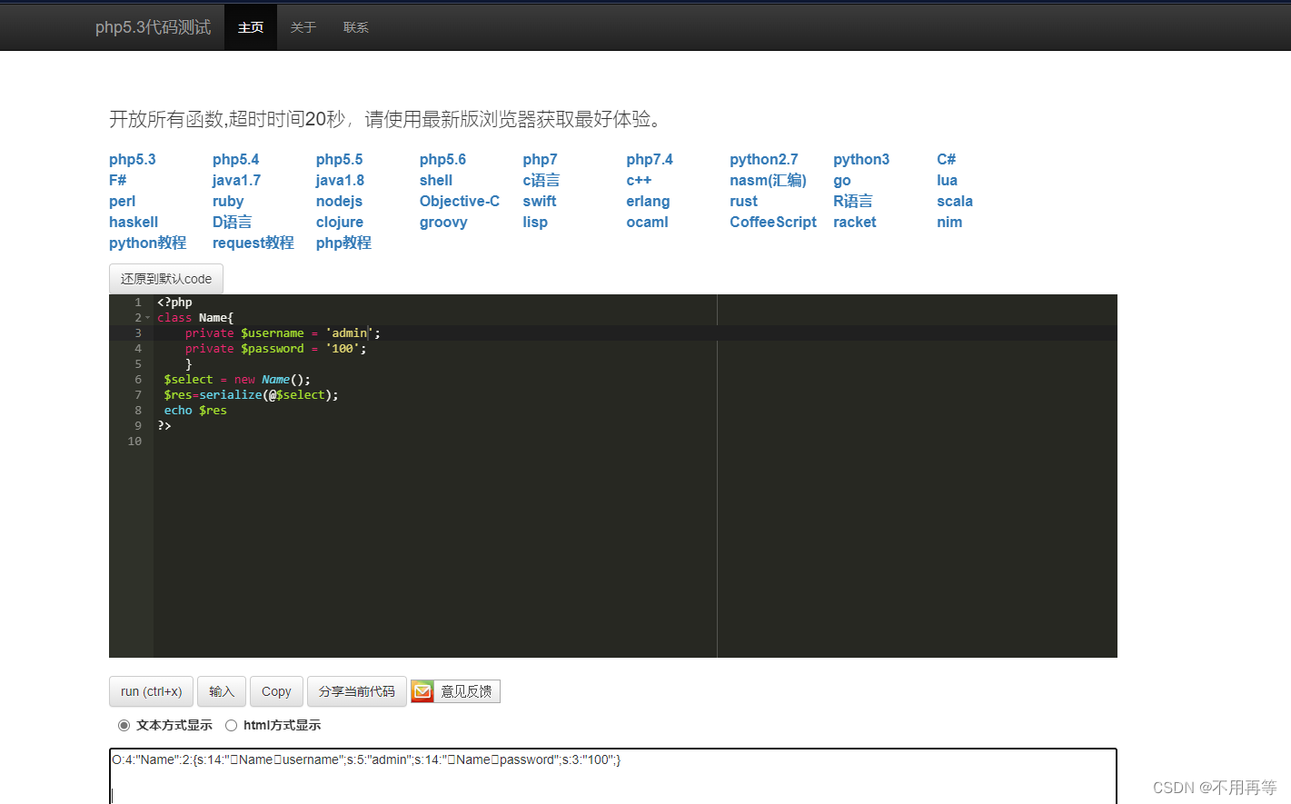Screen dimensions: 1291x804
Task: Select the nasm(汇编) language link
Action: pyautogui.click(x=768, y=180)
